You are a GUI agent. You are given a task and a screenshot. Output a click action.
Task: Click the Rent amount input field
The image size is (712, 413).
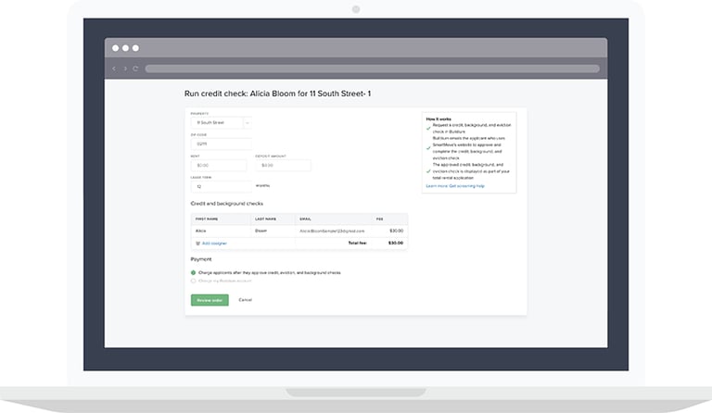221,165
